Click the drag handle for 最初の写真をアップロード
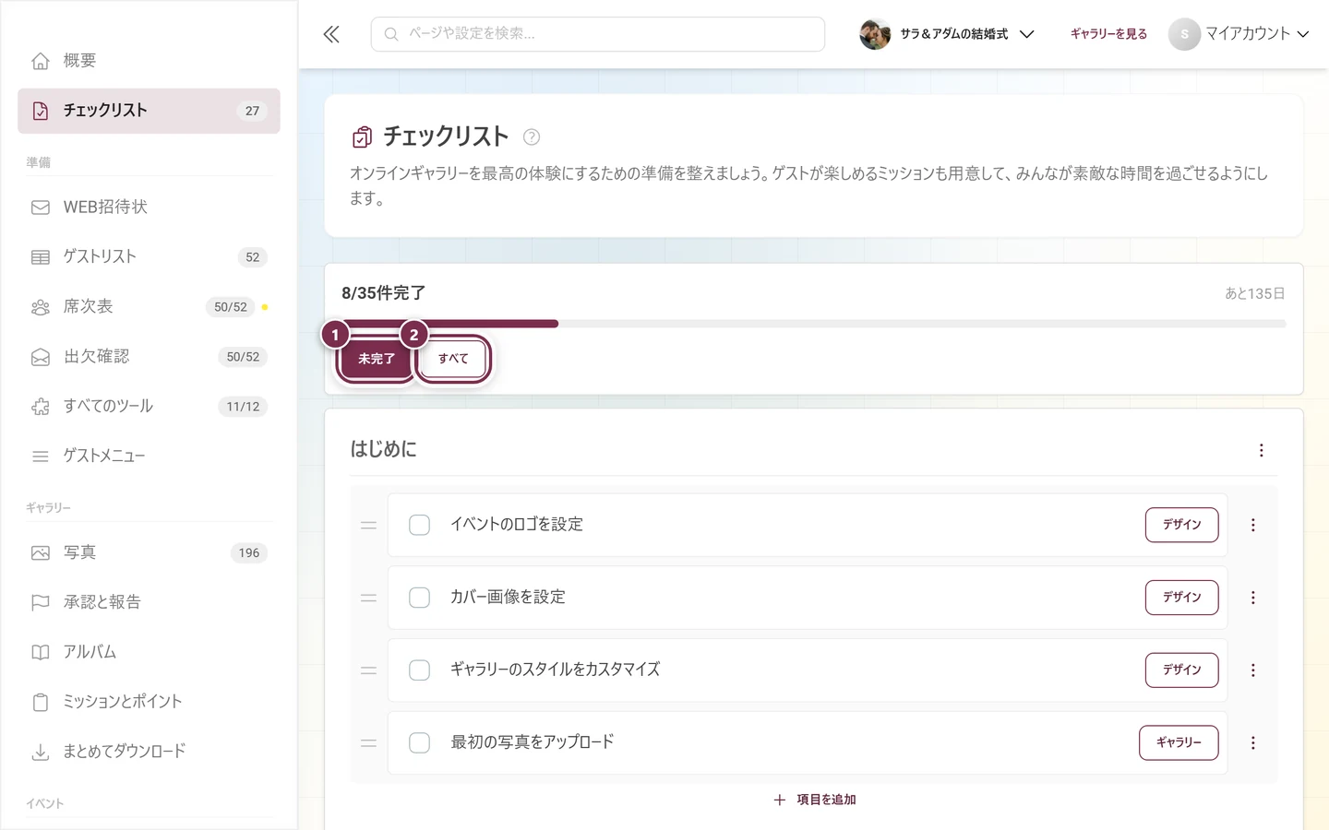 368,742
